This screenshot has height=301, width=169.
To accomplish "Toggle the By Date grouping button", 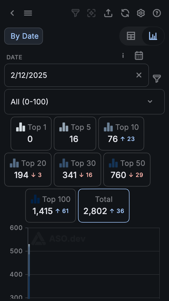I will click(x=24, y=36).
